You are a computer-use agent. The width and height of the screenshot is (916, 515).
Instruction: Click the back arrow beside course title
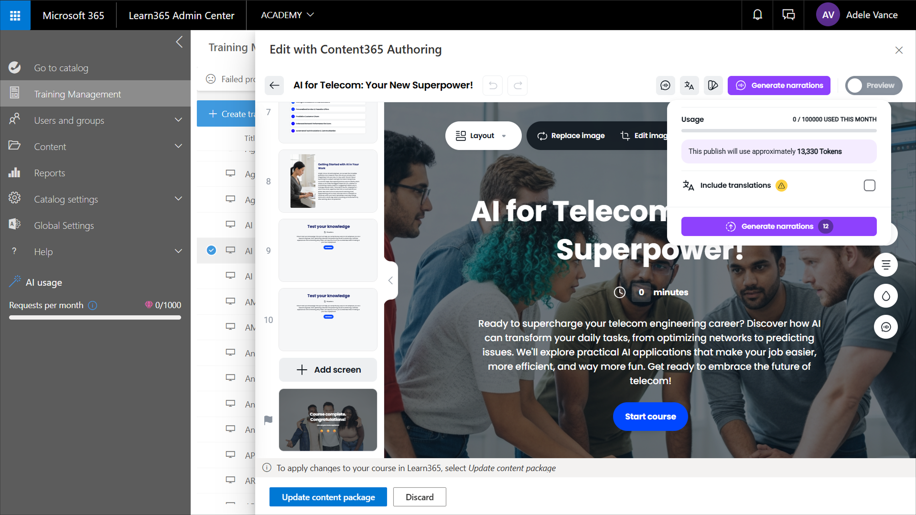click(x=274, y=86)
